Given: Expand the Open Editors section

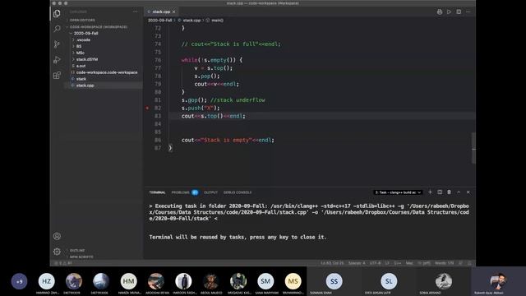Looking at the screenshot, I should [82, 20].
